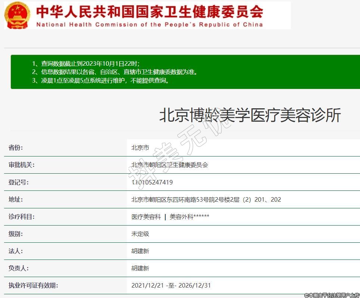
Task: Select the 未定级 level value
Action: (140, 234)
